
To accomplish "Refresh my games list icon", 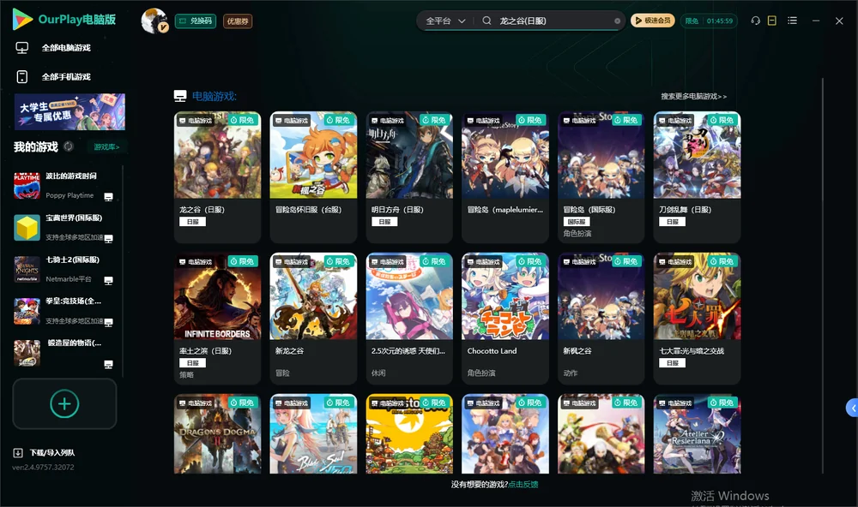I will 69,146.
